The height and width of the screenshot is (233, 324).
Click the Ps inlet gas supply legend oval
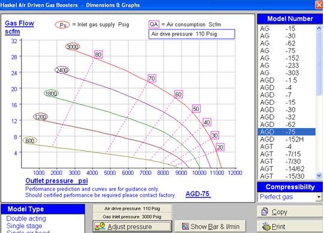62,25
